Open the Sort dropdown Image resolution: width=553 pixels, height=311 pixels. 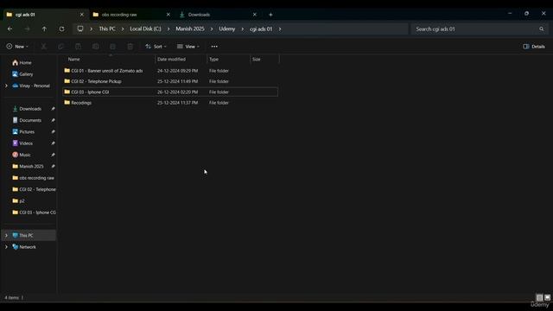coord(156,47)
